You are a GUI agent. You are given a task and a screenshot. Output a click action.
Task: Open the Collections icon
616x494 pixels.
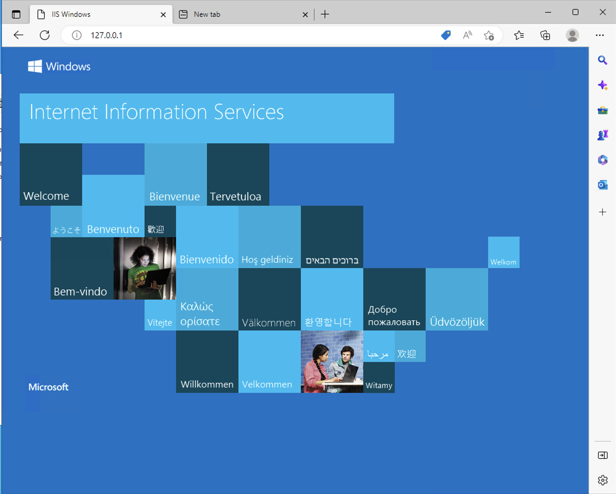click(545, 35)
